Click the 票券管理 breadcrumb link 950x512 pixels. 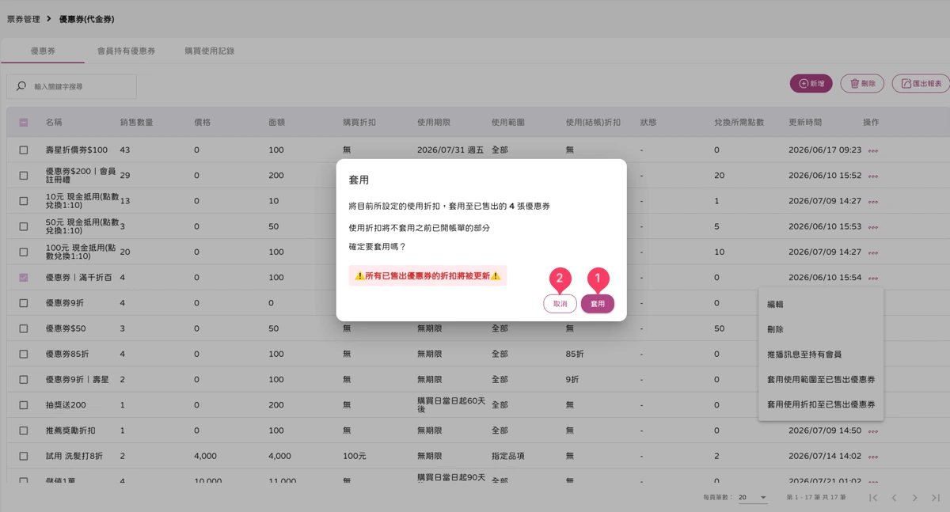click(23, 18)
